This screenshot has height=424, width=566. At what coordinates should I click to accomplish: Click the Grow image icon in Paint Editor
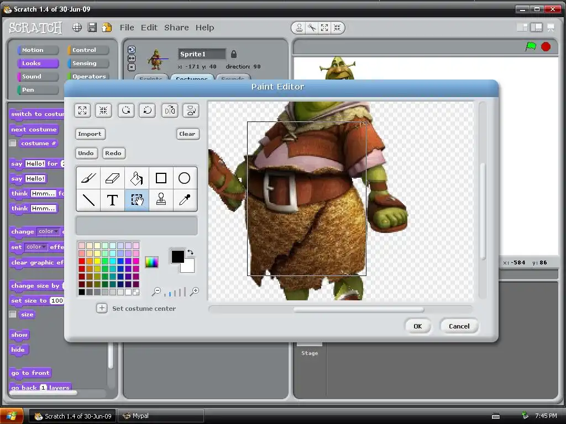pos(82,110)
